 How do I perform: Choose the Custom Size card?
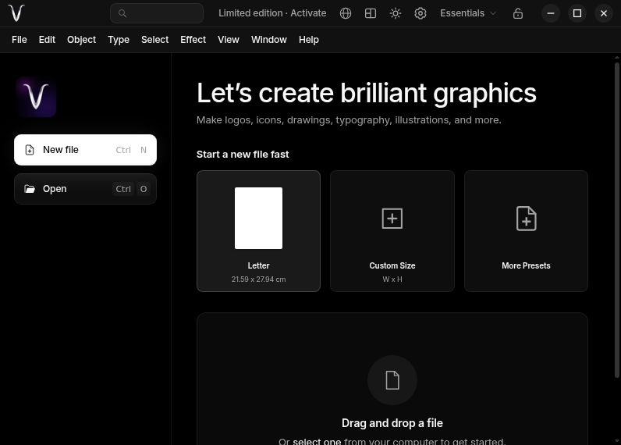(392, 231)
